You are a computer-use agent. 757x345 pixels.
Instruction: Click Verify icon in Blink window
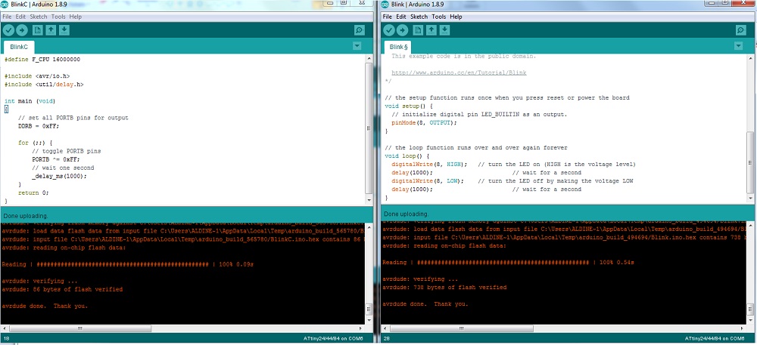coord(388,30)
